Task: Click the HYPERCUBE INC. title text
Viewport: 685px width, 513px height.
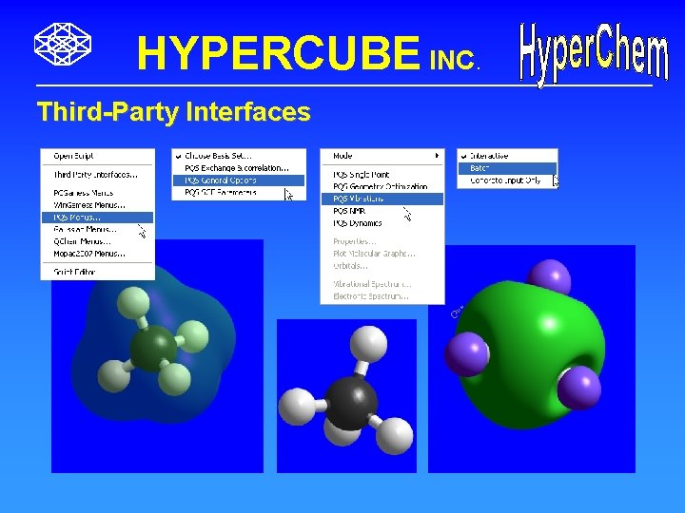Action: tap(308, 53)
